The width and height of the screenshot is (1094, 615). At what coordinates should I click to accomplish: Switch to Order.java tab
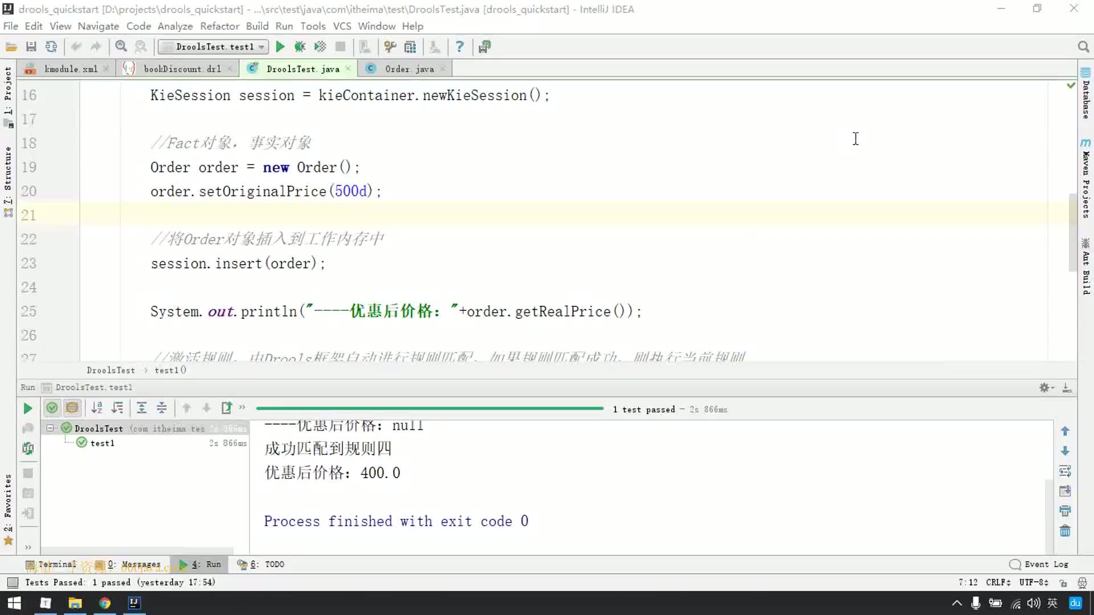point(406,69)
